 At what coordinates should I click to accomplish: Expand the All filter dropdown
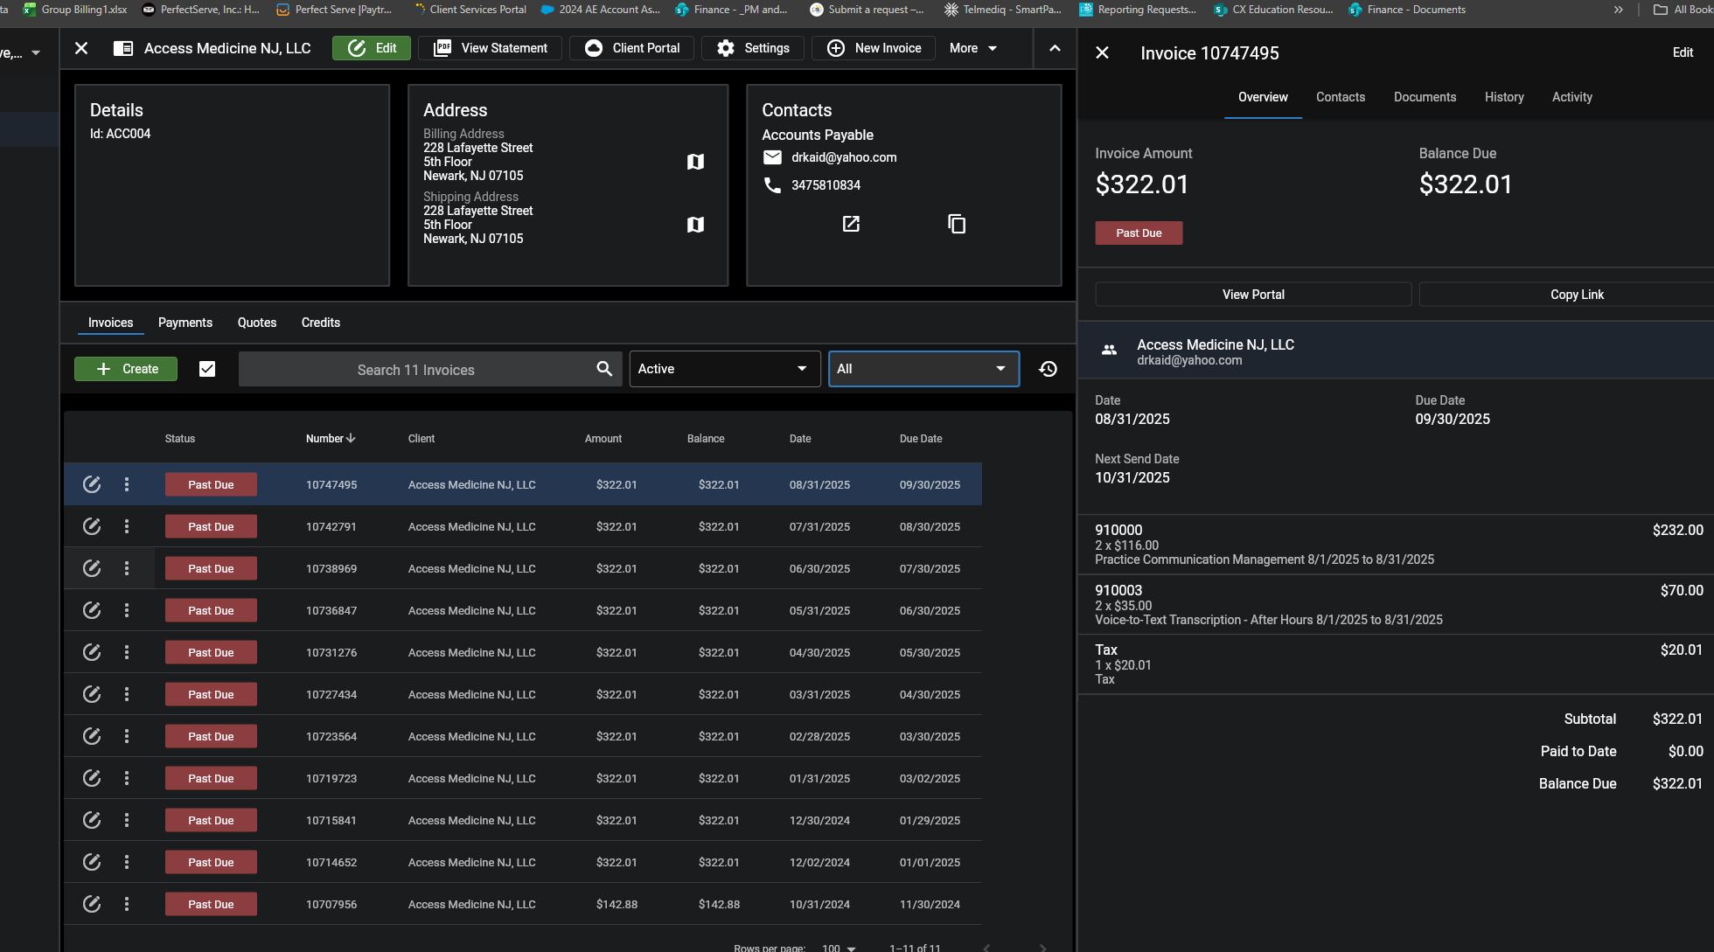coord(923,369)
